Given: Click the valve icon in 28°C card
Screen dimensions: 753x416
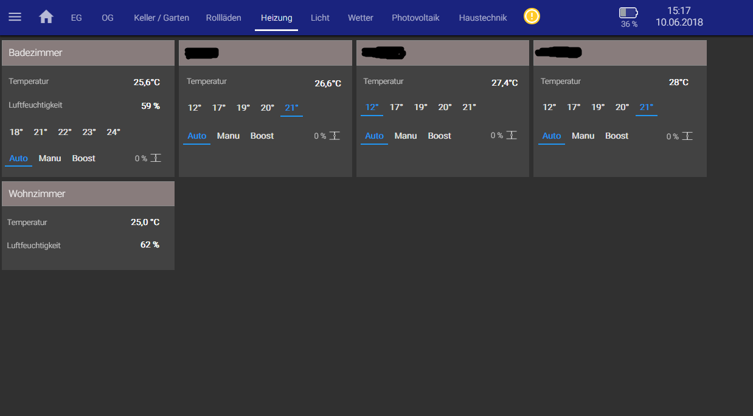Looking at the screenshot, I should [x=687, y=136].
